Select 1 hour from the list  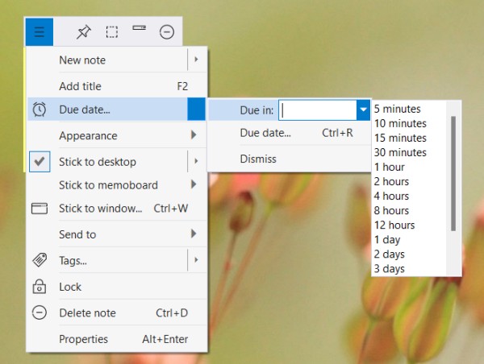tap(409, 167)
